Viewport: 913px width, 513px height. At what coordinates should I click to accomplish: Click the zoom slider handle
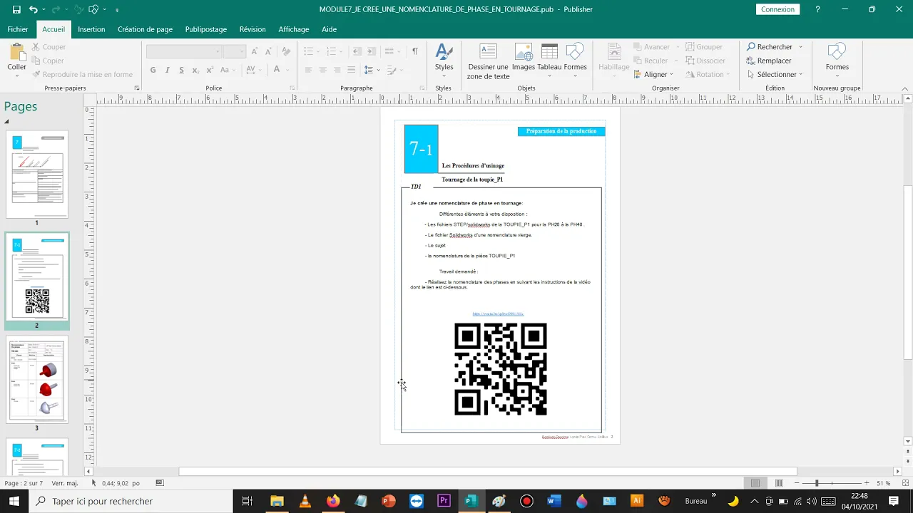tap(817, 483)
